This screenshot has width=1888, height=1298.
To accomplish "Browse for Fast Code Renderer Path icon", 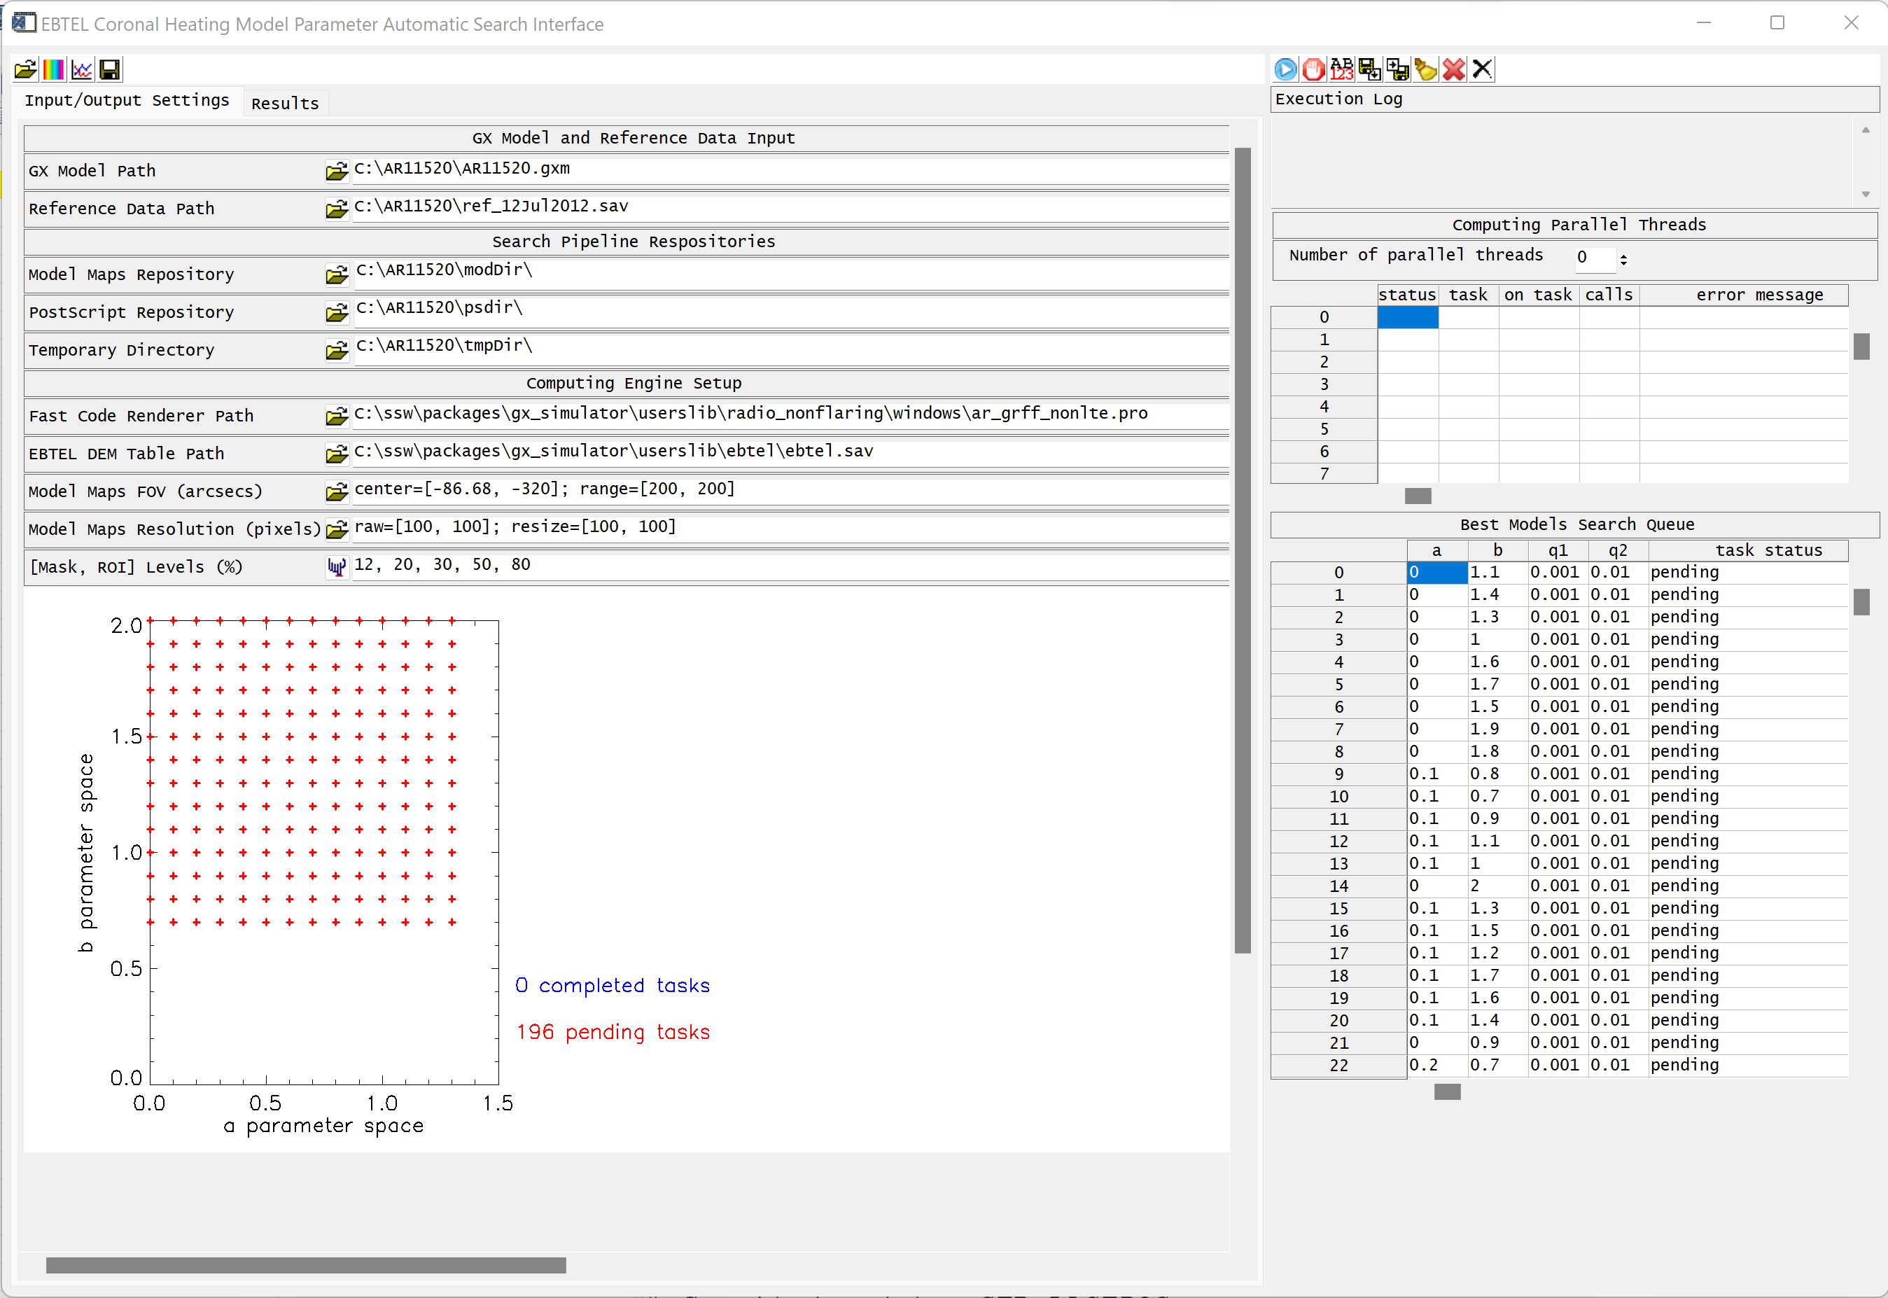I will [x=337, y=417].
